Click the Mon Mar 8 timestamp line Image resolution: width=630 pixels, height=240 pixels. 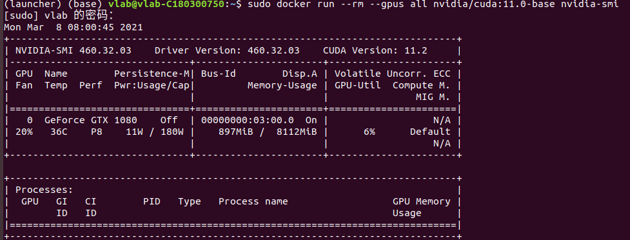coord(73,28)
